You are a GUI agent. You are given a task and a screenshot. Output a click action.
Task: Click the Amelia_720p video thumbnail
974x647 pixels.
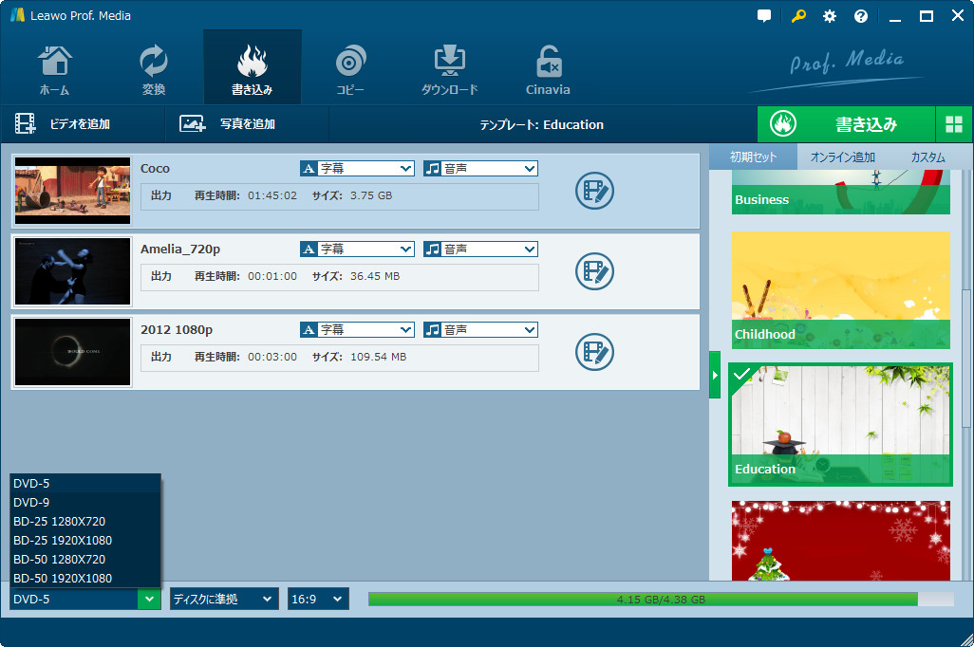(73, 271)
